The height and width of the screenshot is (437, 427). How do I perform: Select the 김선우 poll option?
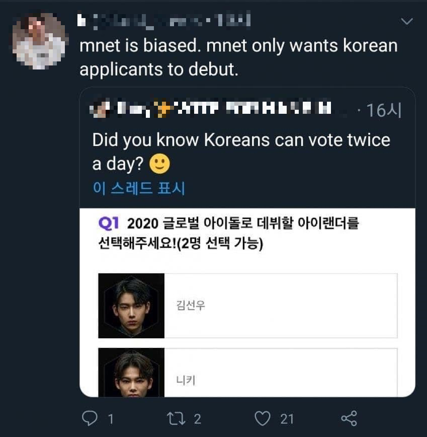pos(281,306)
